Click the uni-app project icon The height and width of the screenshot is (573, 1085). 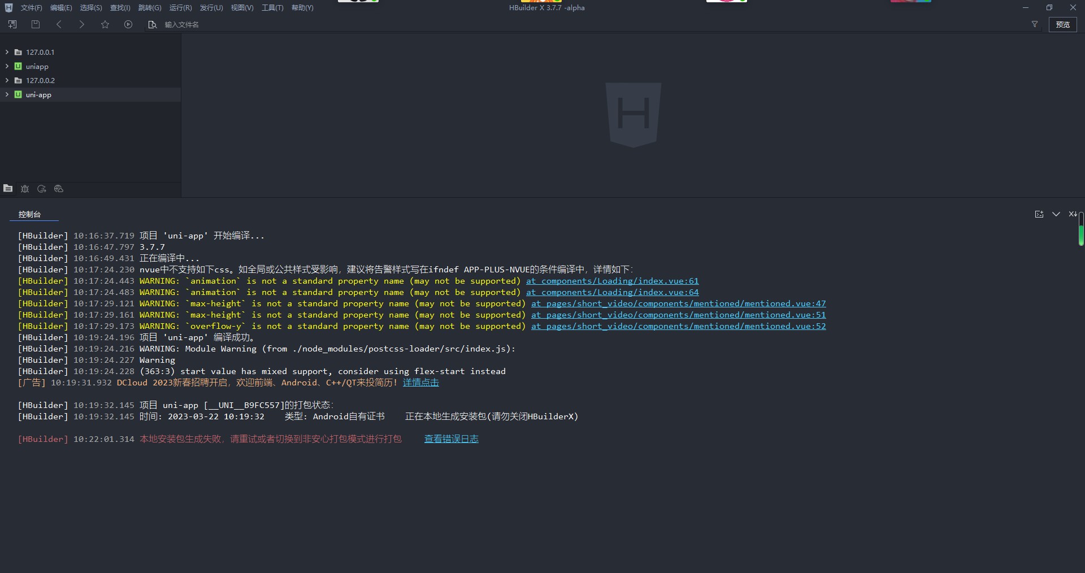point(18,94)
